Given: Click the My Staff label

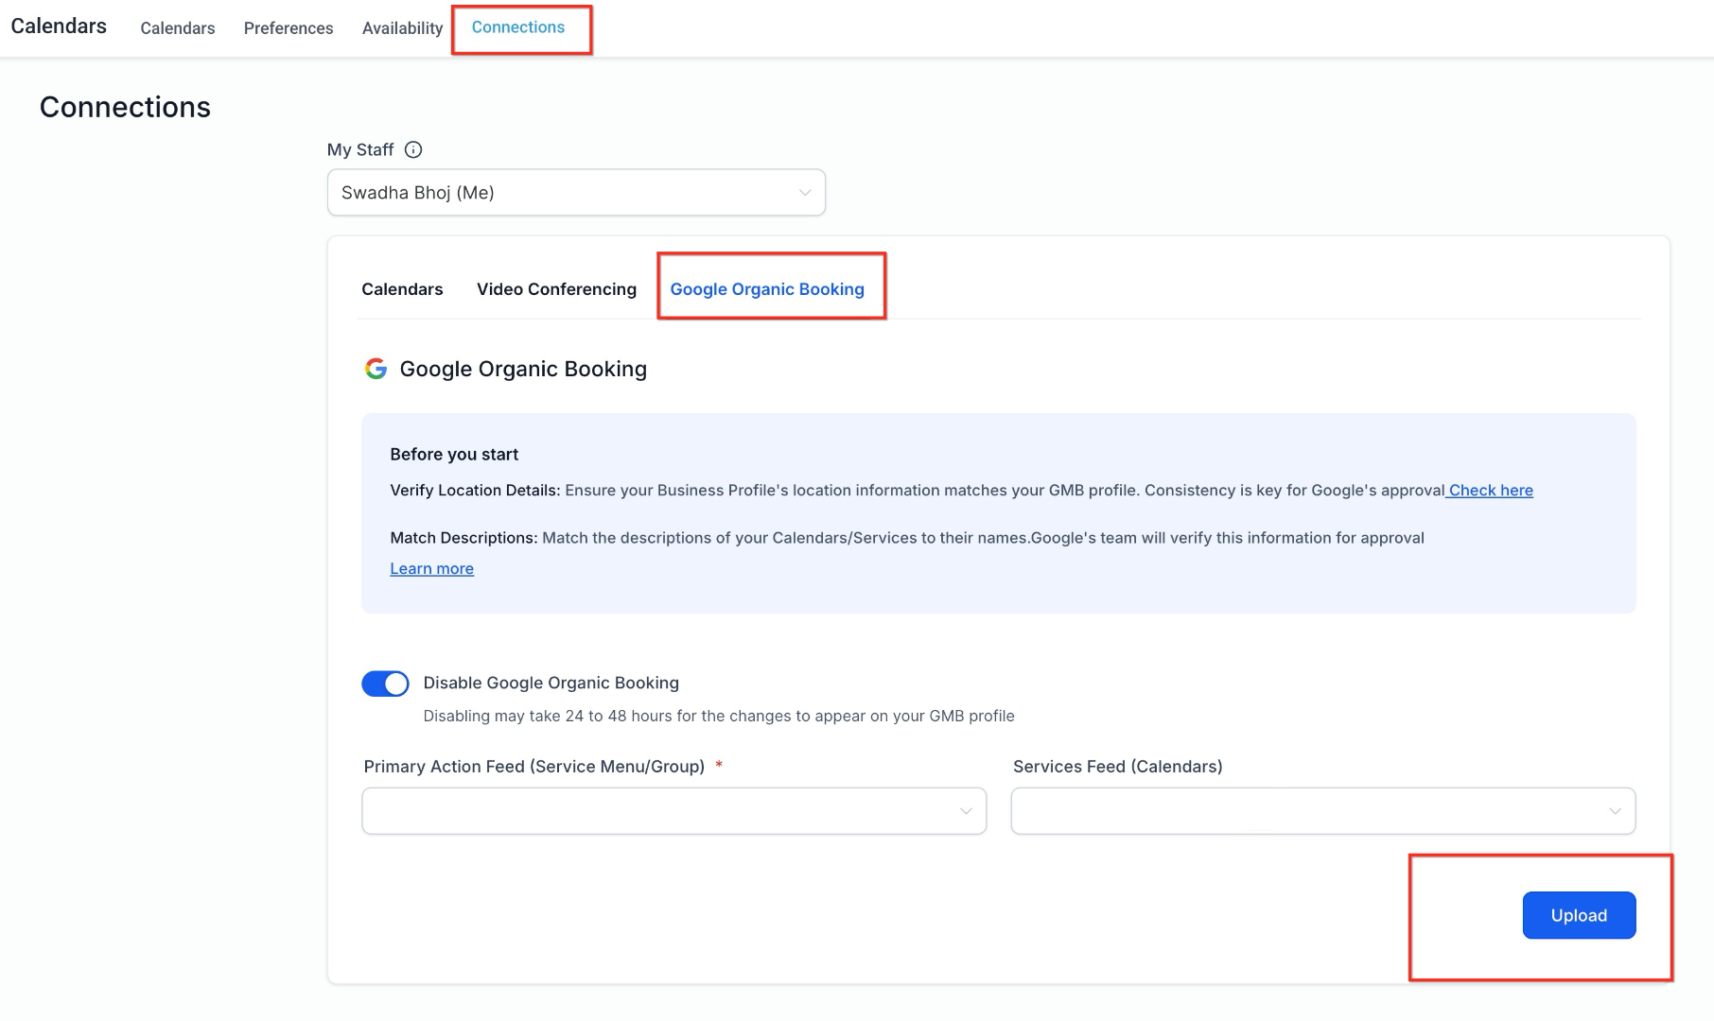Looking at the screenshot, I should coord(360,149).
